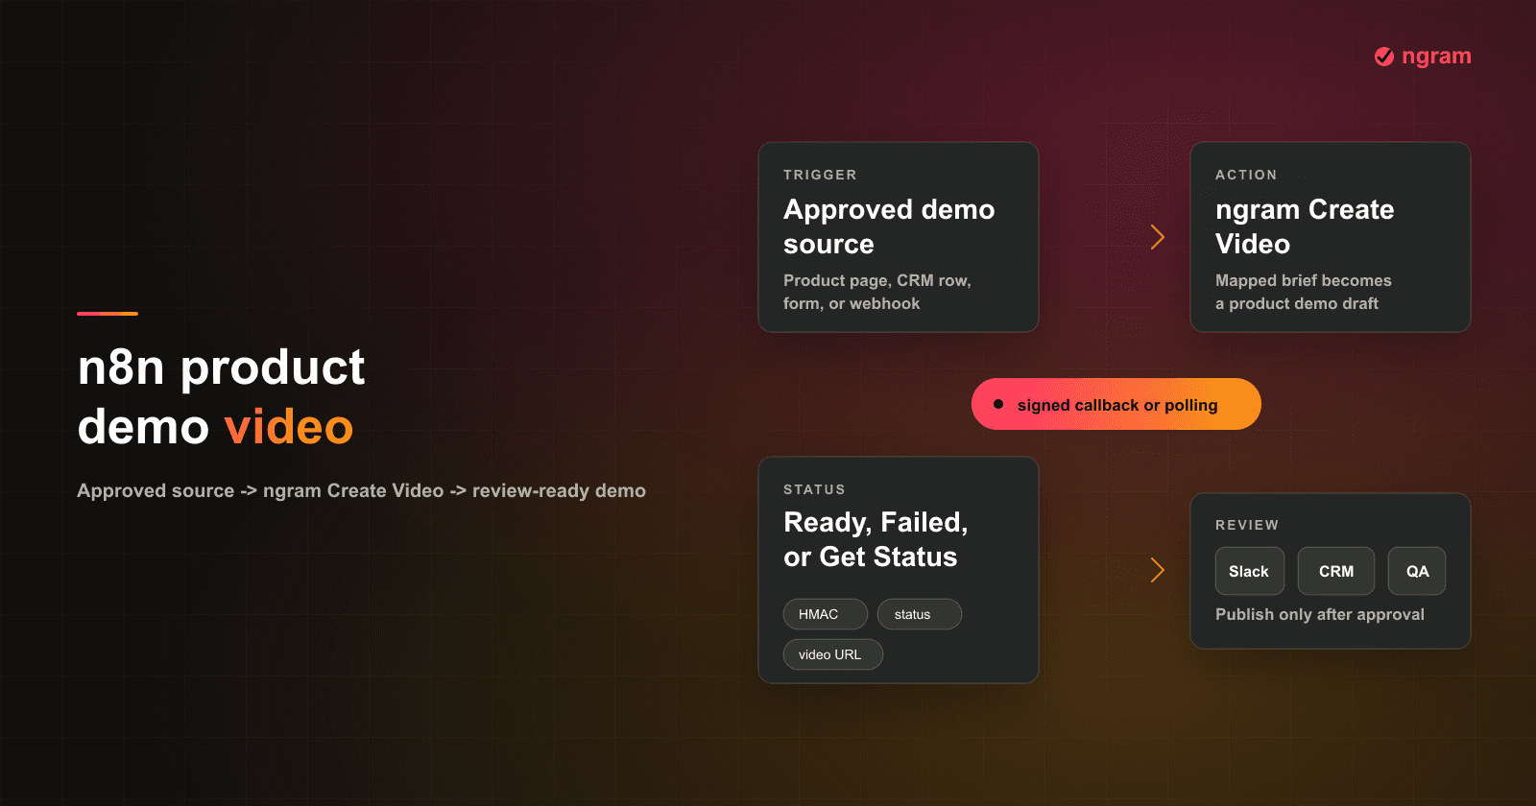Click the STATUS card label

pyautogui.click(x=814, y=489)
